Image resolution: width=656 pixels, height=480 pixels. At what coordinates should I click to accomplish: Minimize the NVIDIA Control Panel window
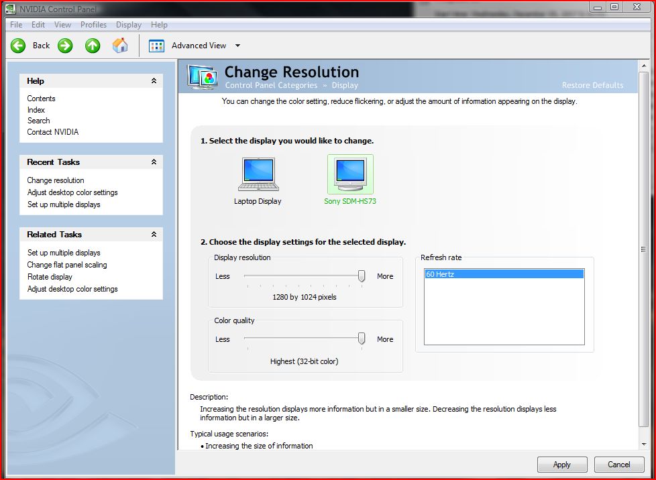pyautogui.click(x=598, y=7)
